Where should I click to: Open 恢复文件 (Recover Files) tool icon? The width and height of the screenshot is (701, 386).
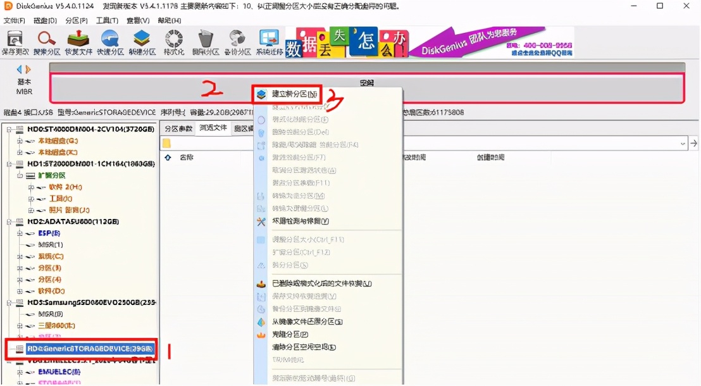[77, 39]
